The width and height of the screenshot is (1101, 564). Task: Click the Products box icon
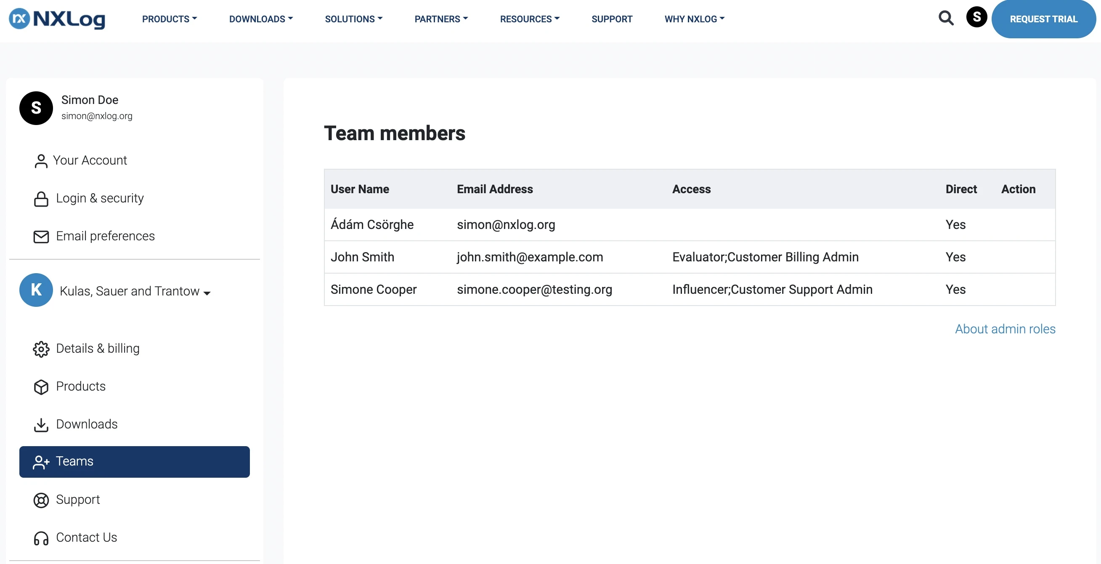[41, 387]
